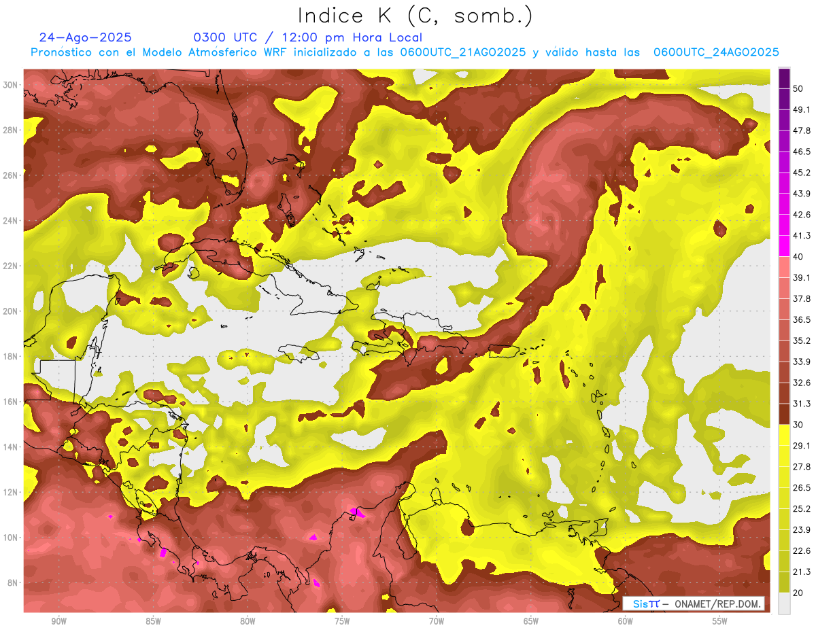Viewport: 816px width, 630px height.
Task: Click the '30' color scale label
Action: tap(798, 425)
